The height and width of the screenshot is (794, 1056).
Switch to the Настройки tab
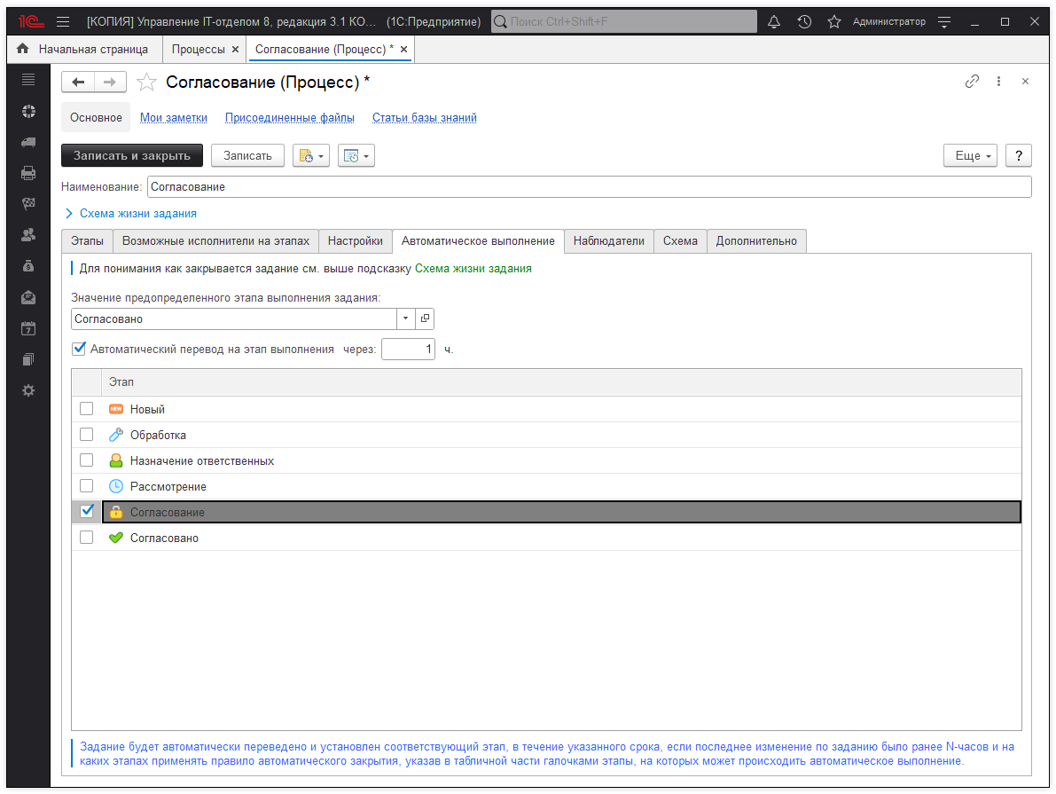pos(355,241)
